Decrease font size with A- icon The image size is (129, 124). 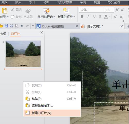(x=122, y=10)
